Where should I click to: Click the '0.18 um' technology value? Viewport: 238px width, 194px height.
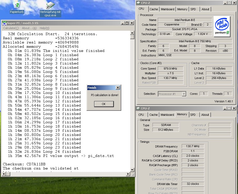(x=165, y=34)
